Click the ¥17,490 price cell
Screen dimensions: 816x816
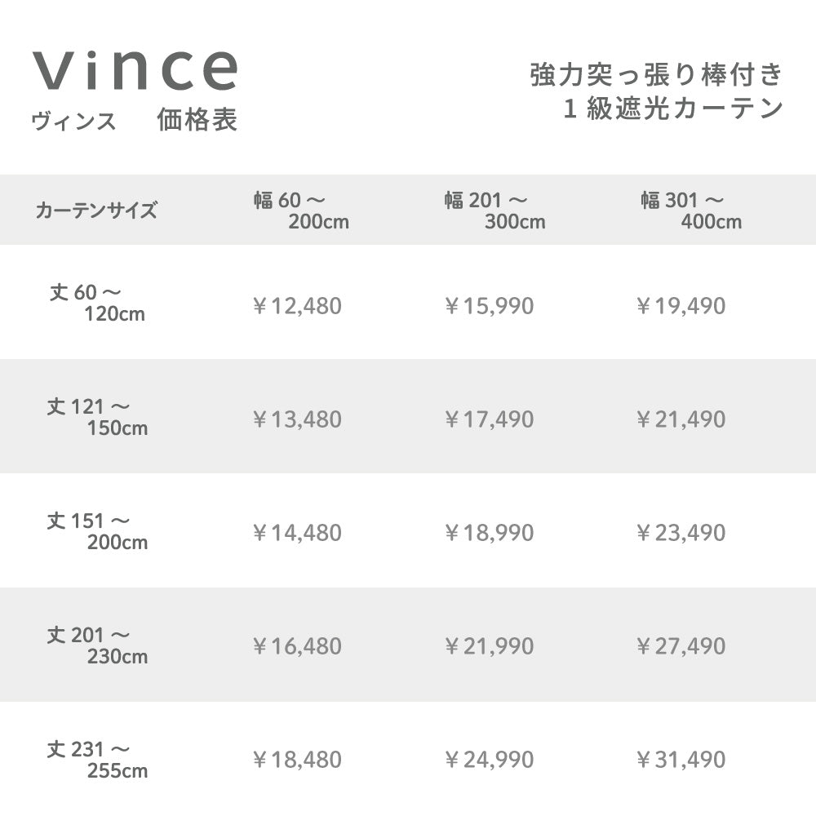tap(490, 419)
